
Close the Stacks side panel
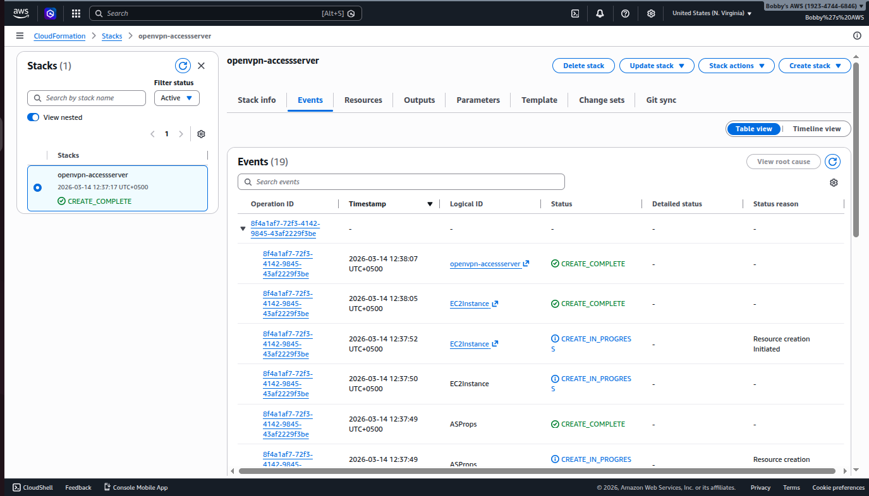(201, 66)
